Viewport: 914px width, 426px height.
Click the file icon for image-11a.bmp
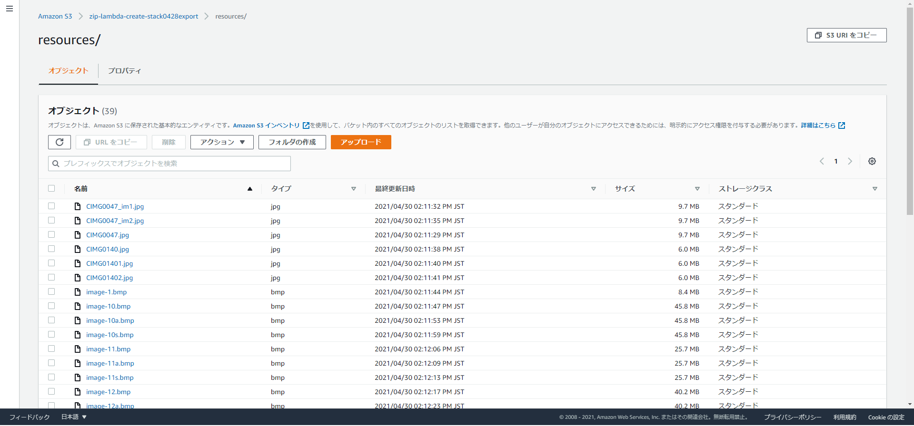78,363
